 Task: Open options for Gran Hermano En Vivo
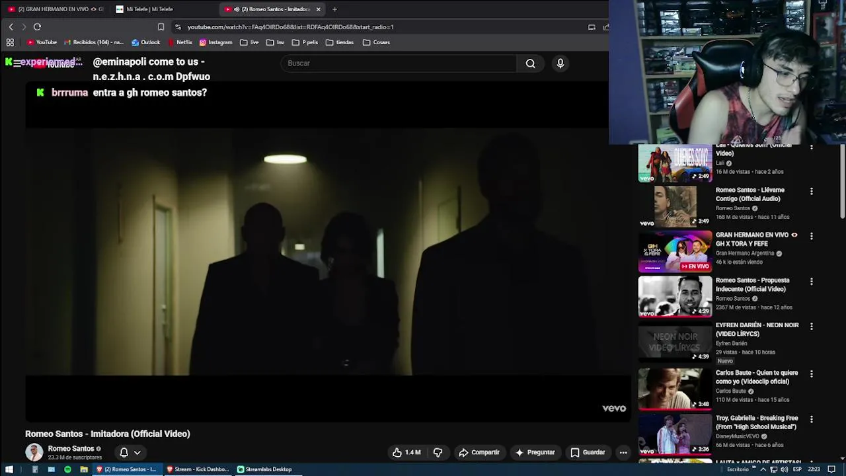(811, 236)
